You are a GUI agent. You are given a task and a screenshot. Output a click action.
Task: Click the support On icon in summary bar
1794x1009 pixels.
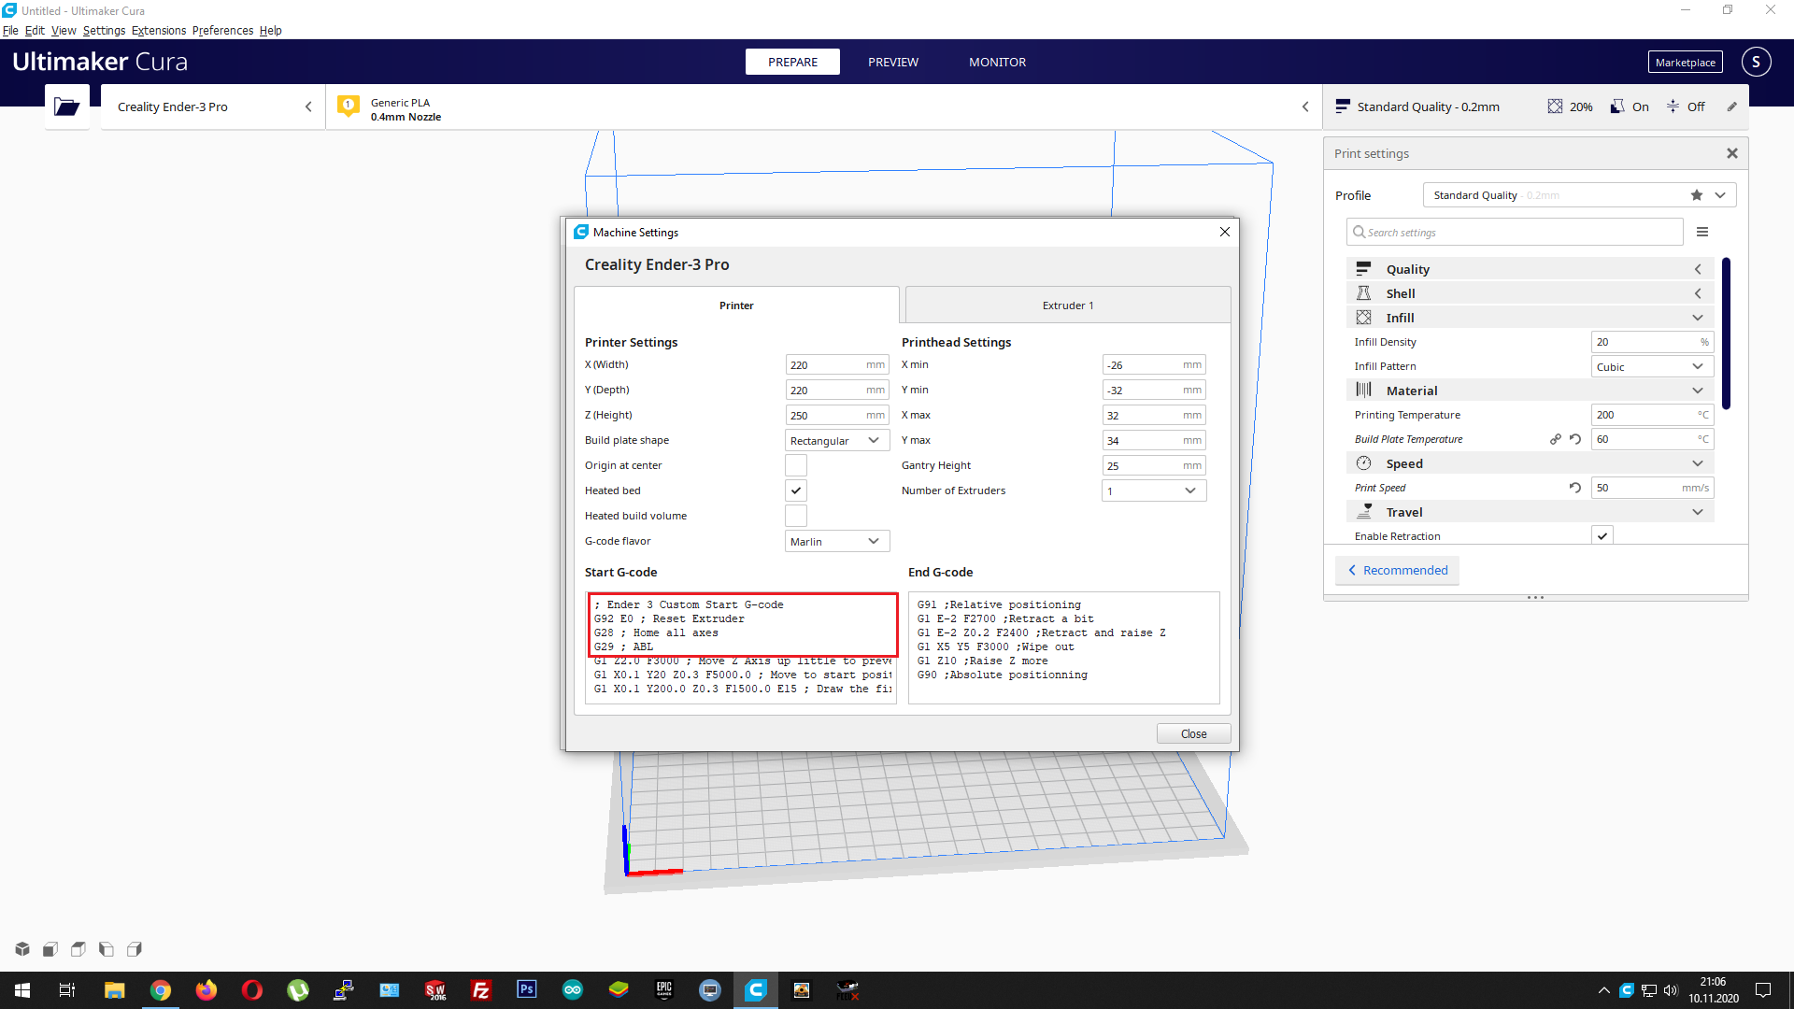[1617, 107]
